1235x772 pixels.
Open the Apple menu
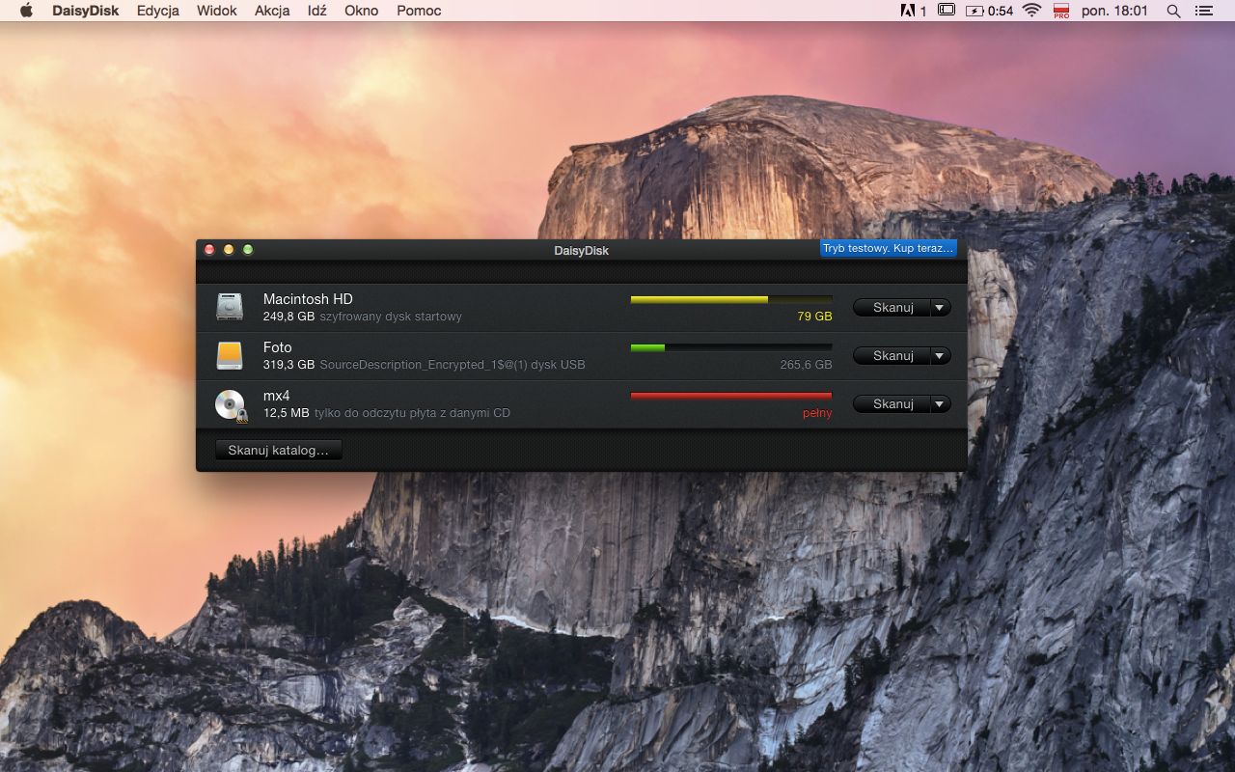tap(26, 11)
